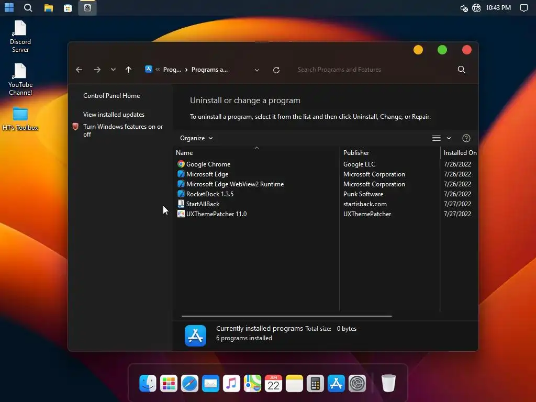The width and height of the screenshot is (536, 402).
Task: Click the green maximize window button
Action: point(442,50)
